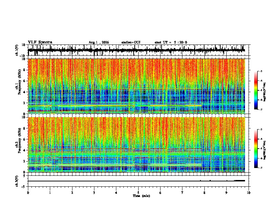Viewport: 280px width, 216px height.
Task: Click the log(PSD) label beside ch.1 color bar
Action: [x=265, y=92]
